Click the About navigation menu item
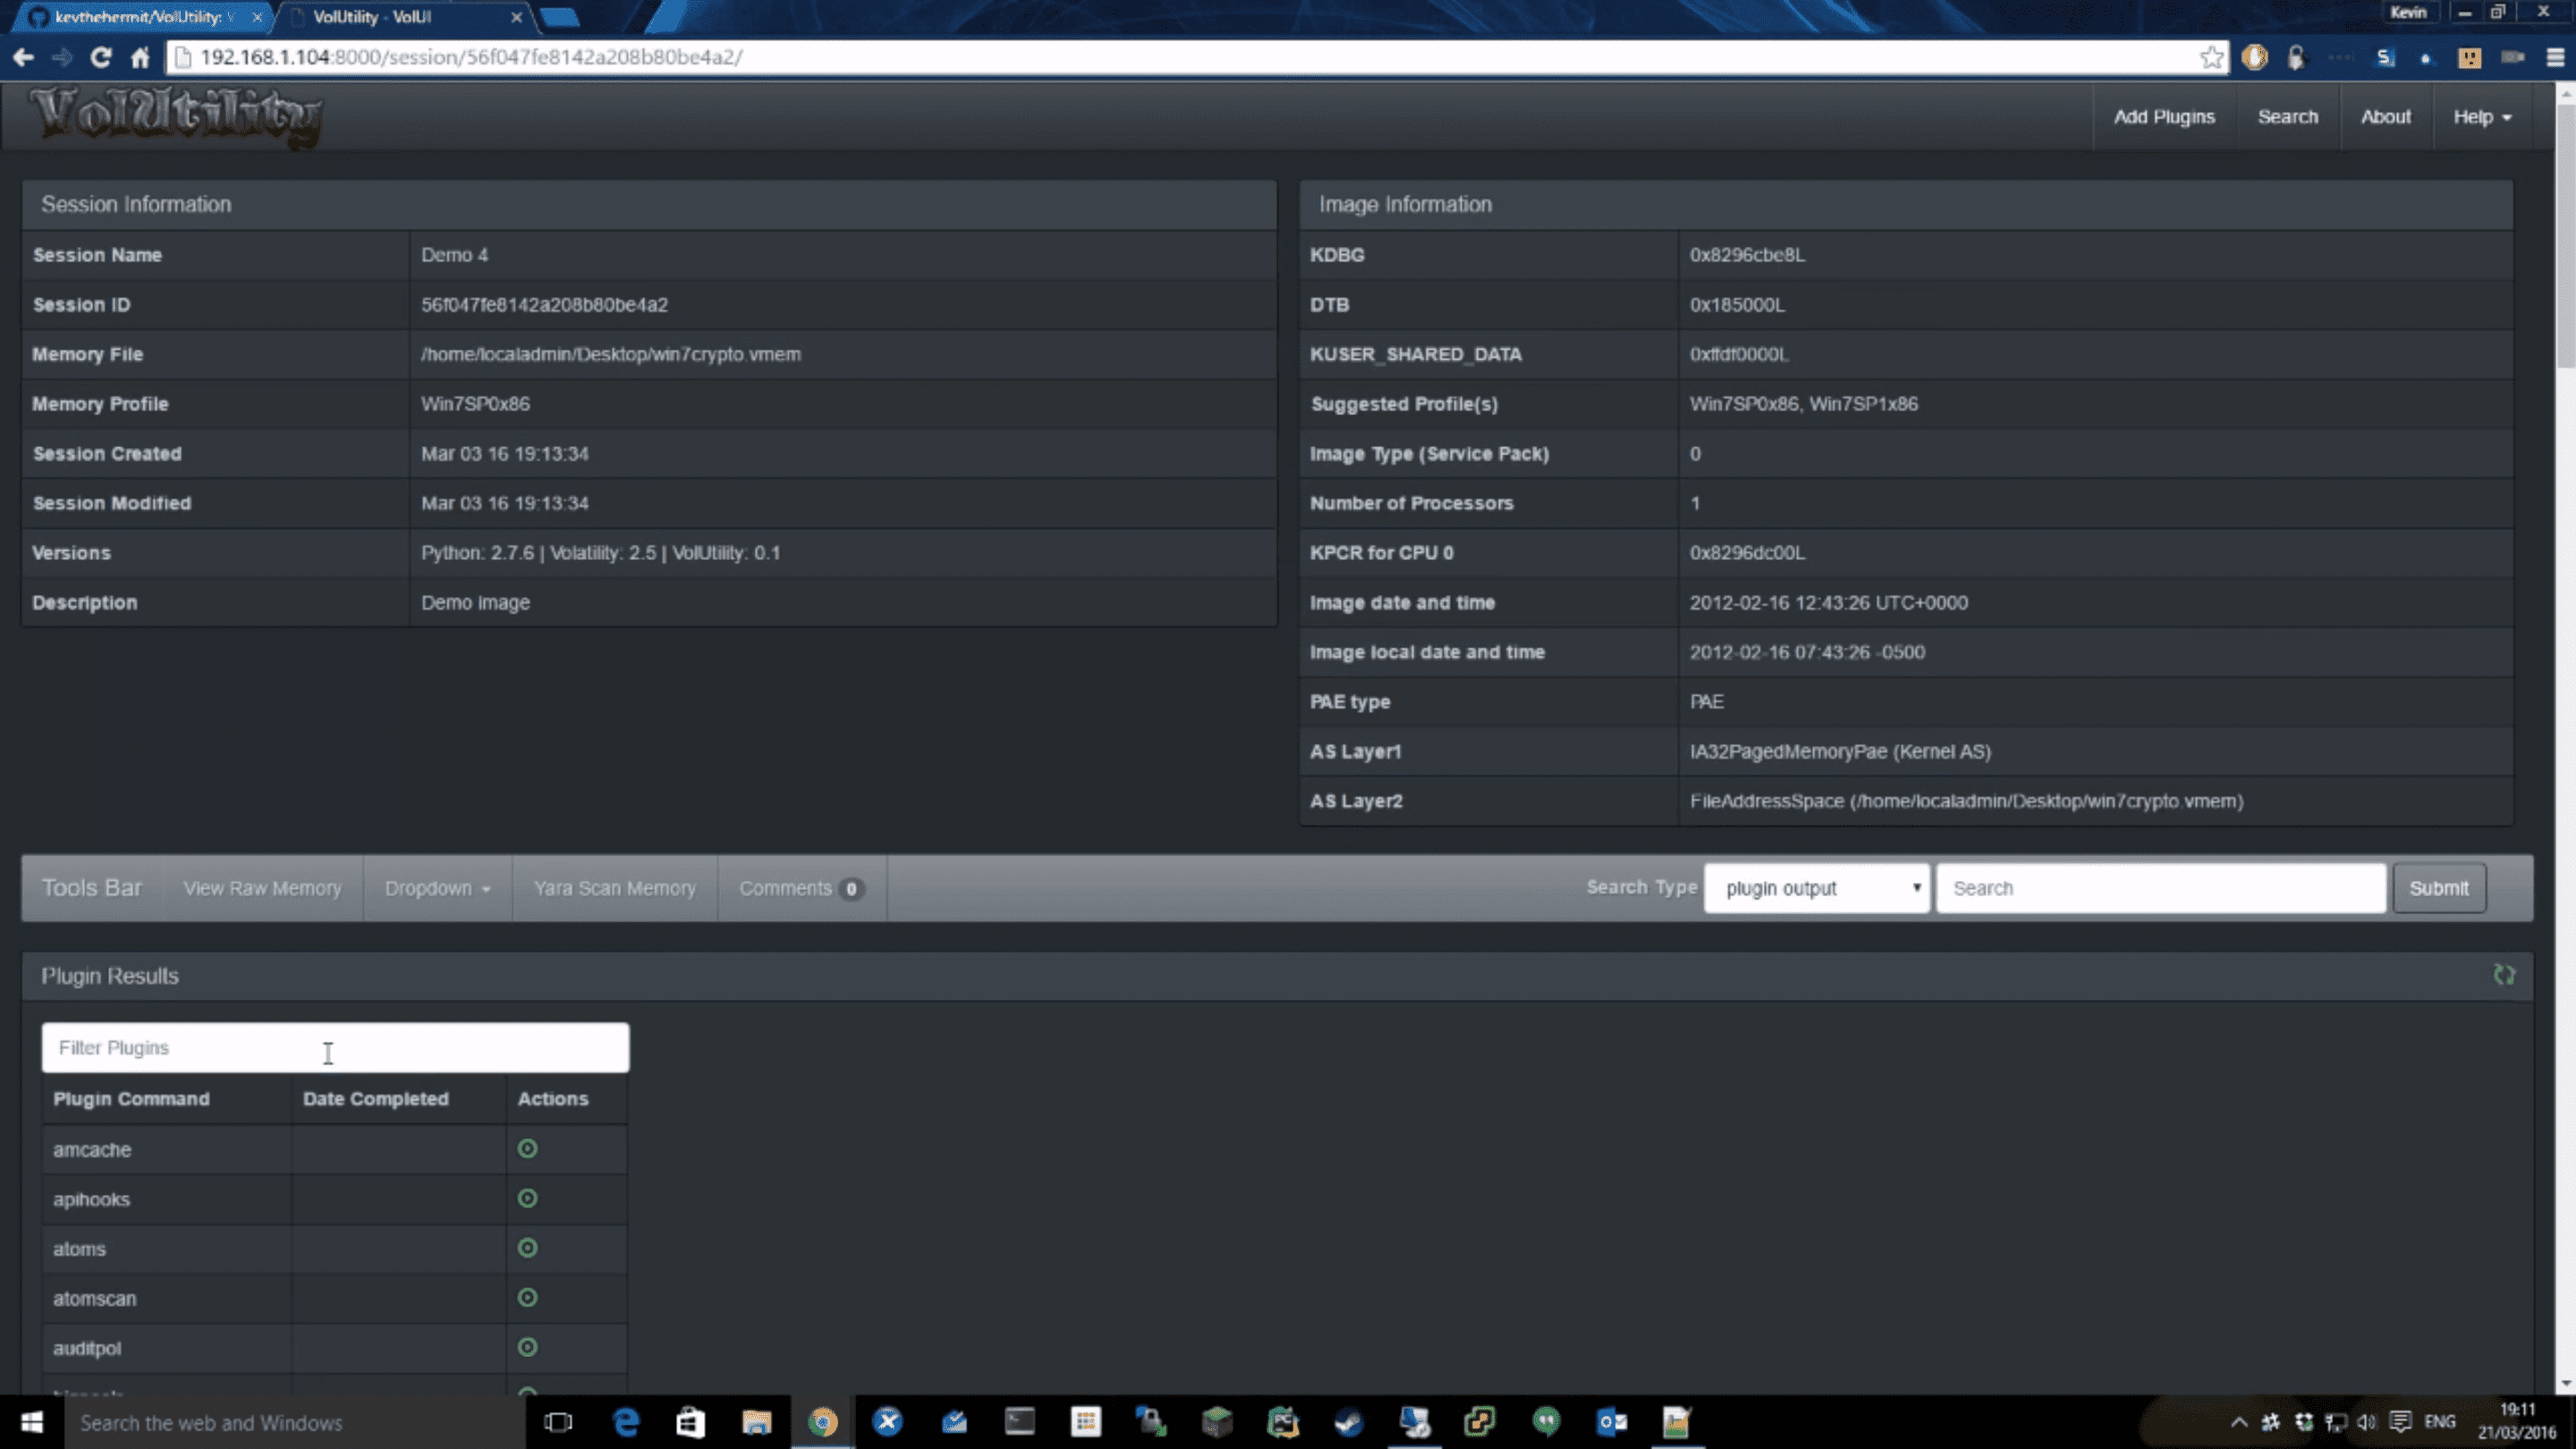 pyautogui.click(x=2385, y=115)
